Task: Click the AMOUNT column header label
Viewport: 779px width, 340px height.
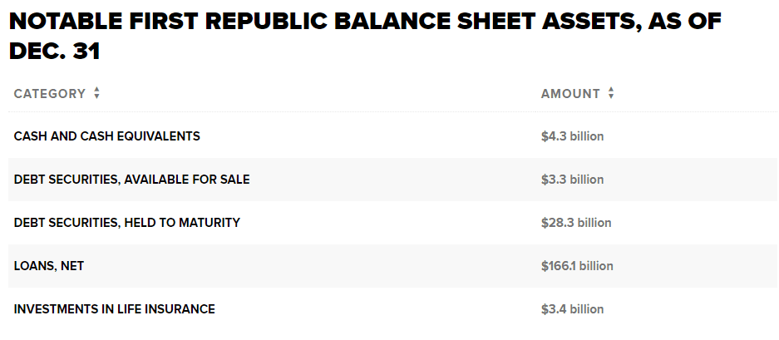Action: click(570, 94)
